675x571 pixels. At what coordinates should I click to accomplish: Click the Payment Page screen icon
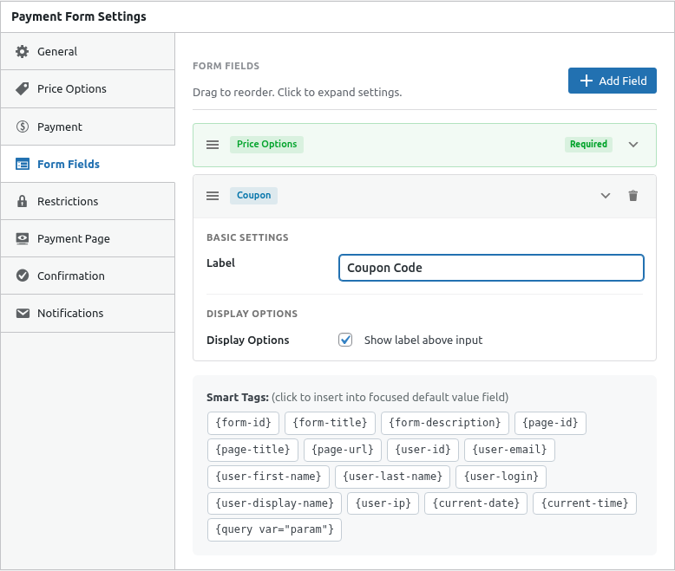(23, 238)
